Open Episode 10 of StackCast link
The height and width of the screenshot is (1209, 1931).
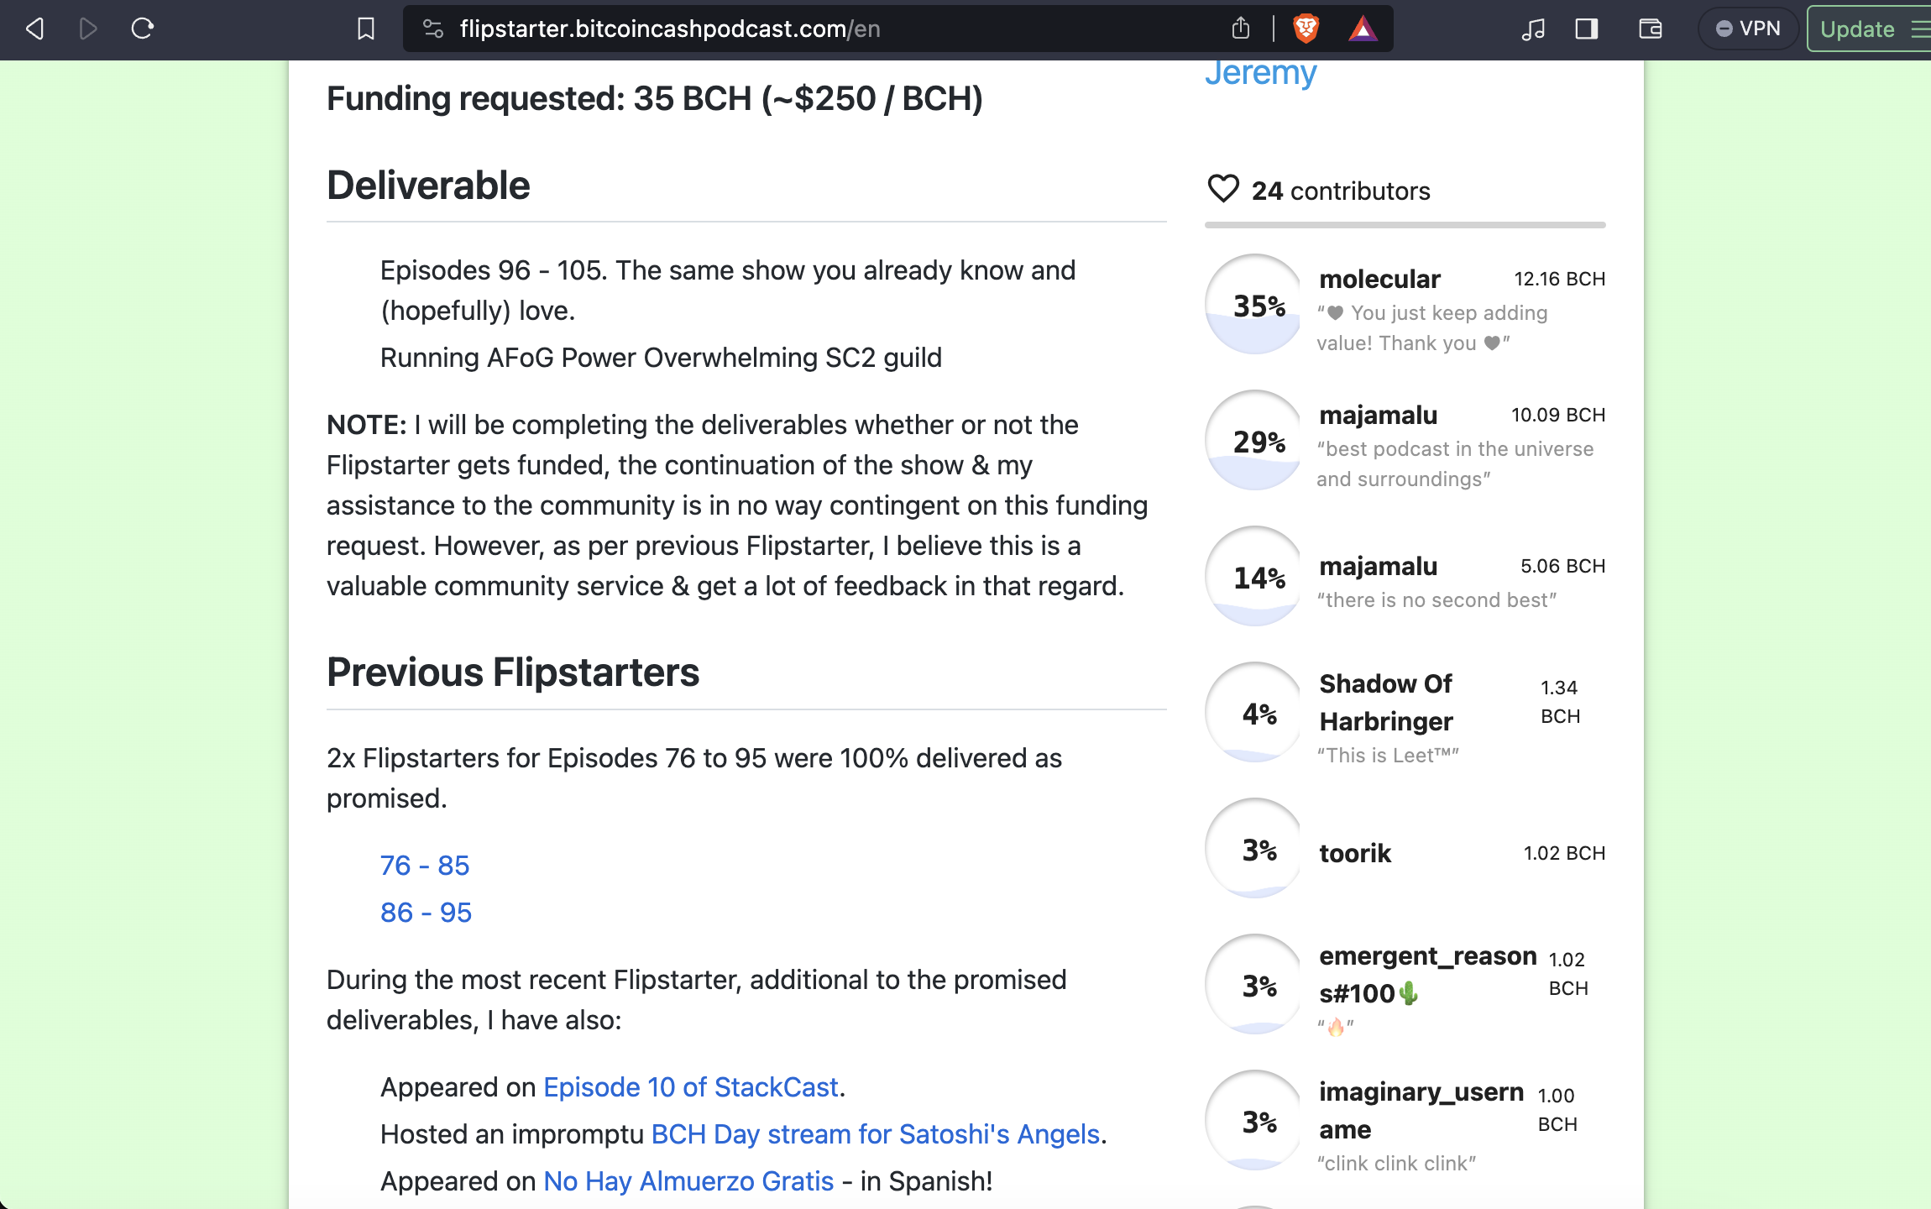(690, 1086)
